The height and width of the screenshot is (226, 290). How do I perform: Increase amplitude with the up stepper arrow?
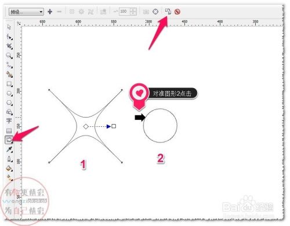click(x=133, y=10)
